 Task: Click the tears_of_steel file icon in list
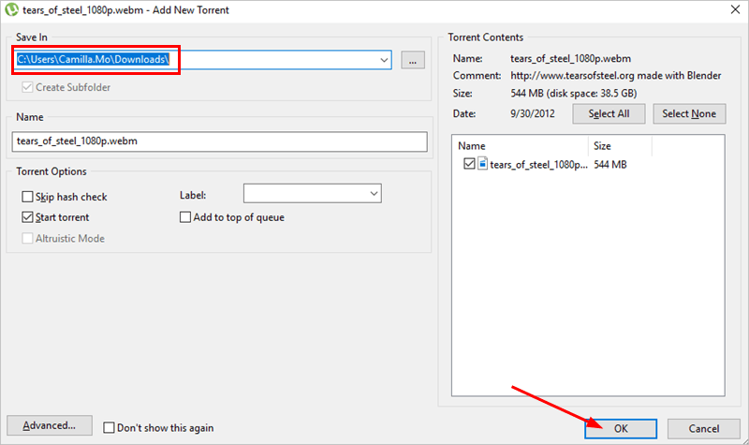[x=483, y=164]
